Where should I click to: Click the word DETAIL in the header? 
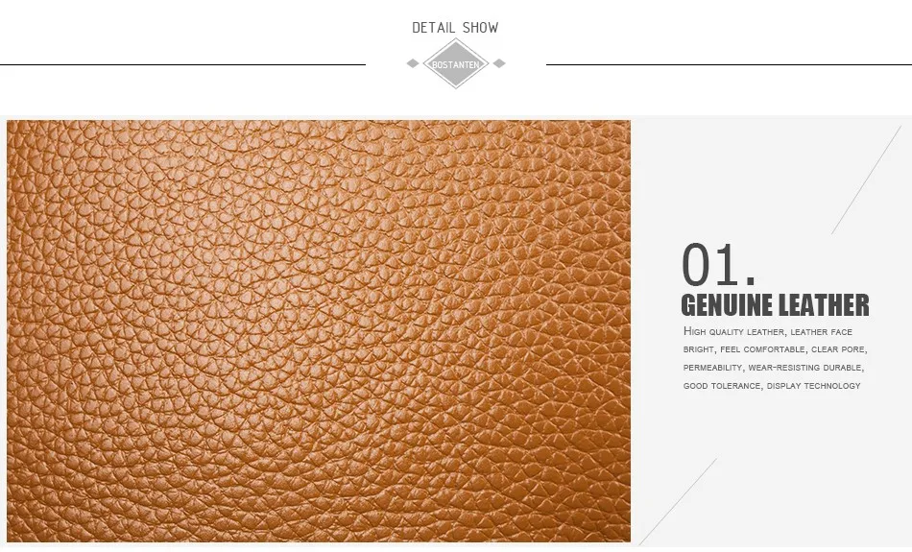(433, 27)
